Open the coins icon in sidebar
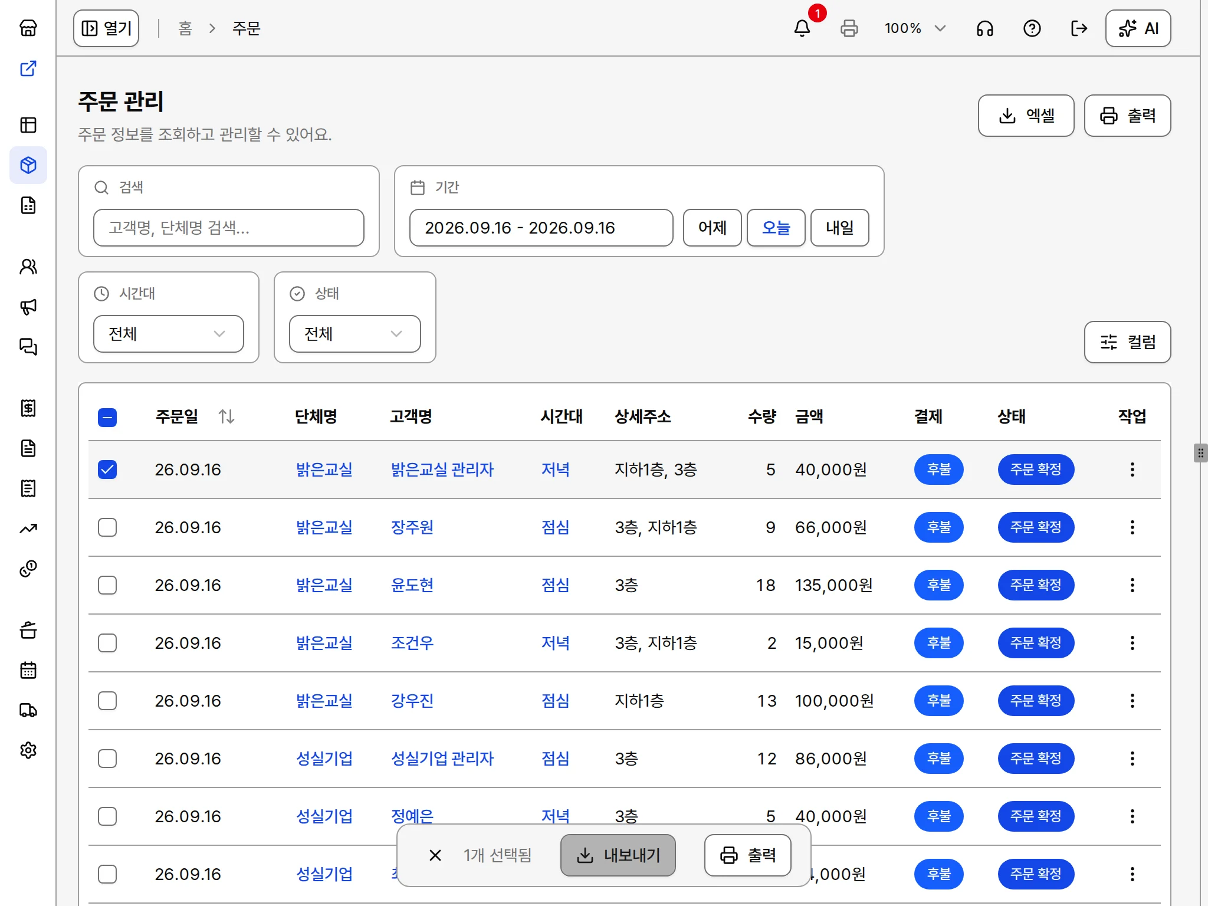Screen dimensions: 1208x906 [x=28, y=569]
